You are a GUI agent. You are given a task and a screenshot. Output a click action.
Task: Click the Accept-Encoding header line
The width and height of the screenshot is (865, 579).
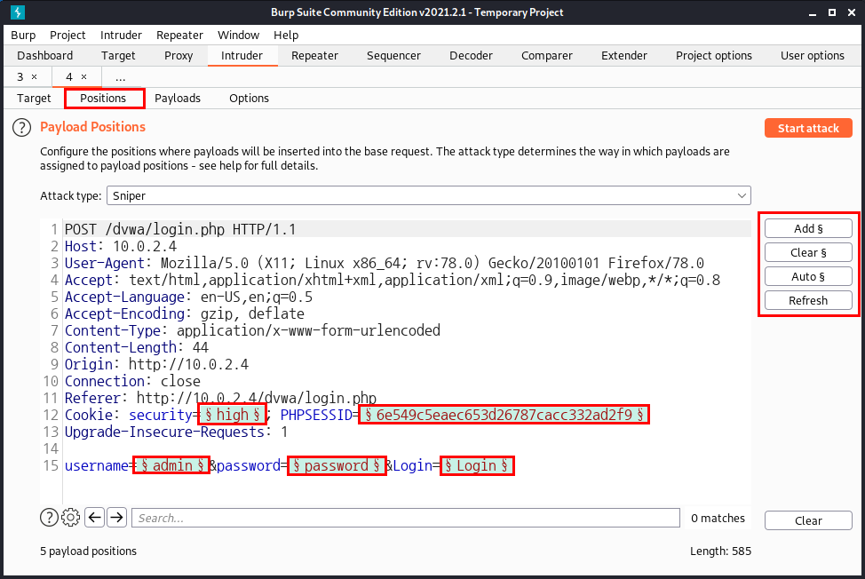[x=184, y=313]
